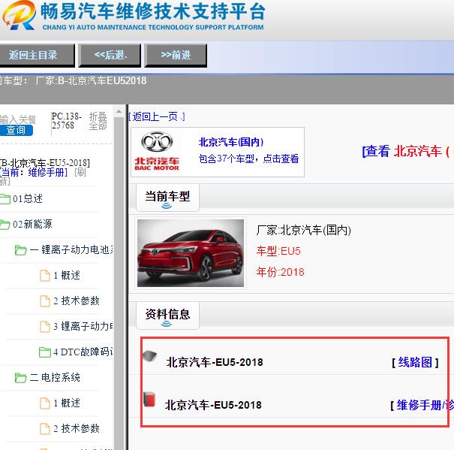454x450 pixels.
Task: Click [查看 北京汽车 link on the right
Action: (406, 151)
